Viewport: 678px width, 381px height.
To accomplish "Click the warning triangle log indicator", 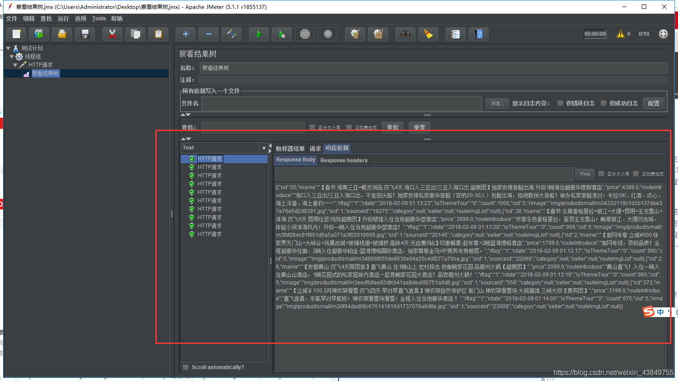I will point(621,34).
